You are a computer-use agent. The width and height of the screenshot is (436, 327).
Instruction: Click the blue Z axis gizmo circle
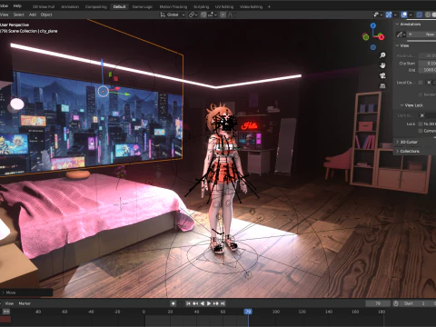point(373,25)
